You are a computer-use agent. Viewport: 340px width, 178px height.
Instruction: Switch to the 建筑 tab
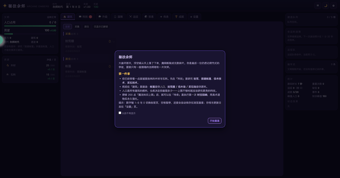pyautogui.click(x=68, y=17)
